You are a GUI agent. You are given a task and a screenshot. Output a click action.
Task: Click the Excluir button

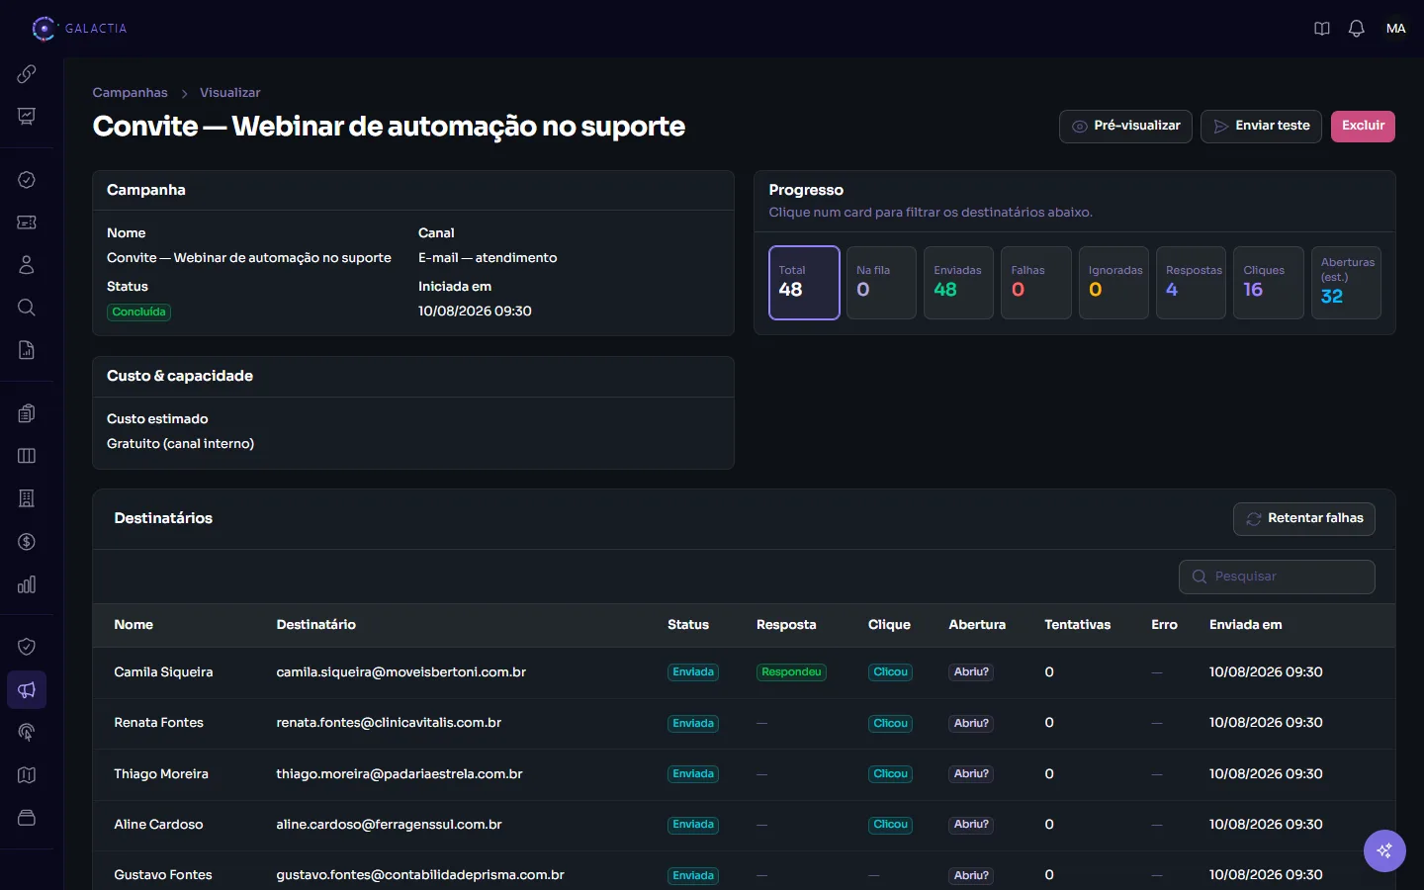pyautogui.click(x=1363, y=127)
